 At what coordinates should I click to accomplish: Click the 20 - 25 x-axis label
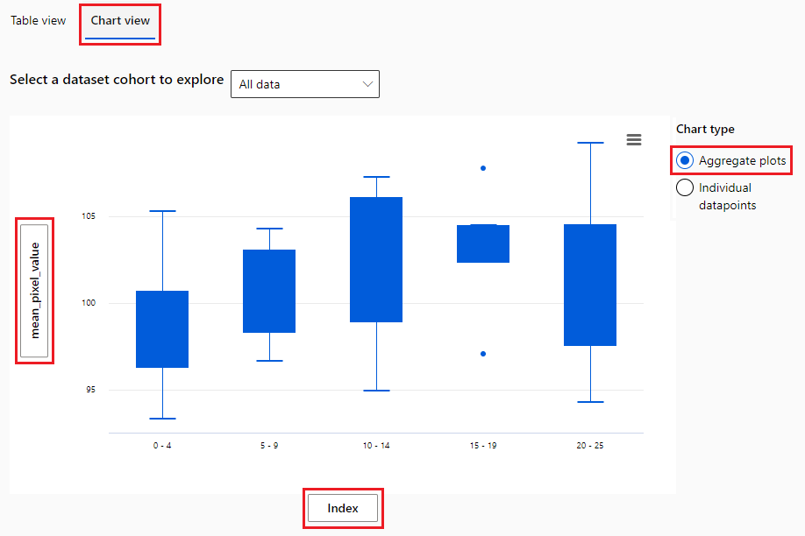[590, 446]
